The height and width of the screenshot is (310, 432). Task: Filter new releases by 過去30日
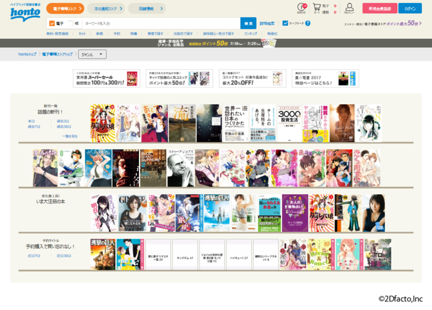pos(64,126)
